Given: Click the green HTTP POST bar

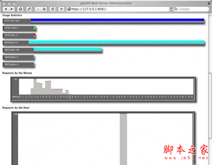Looking at the screenshot, I should (35, 28).
